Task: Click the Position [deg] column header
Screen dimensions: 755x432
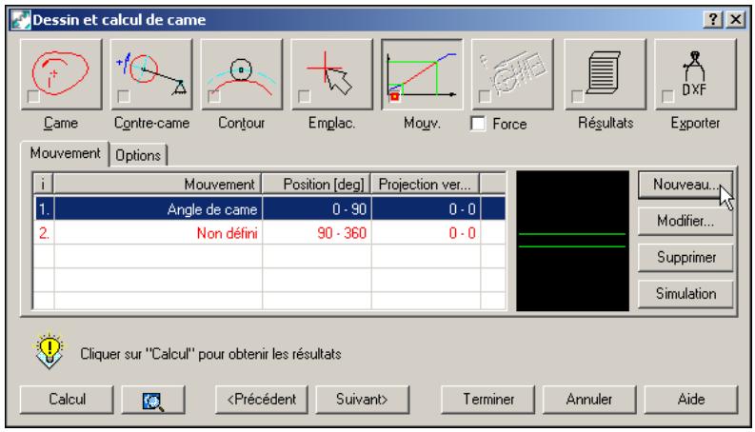Action: pos(316,185)
